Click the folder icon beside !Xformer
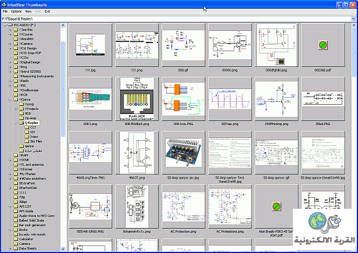The height and width of the screenshot is (253, 358). (16, 169)
